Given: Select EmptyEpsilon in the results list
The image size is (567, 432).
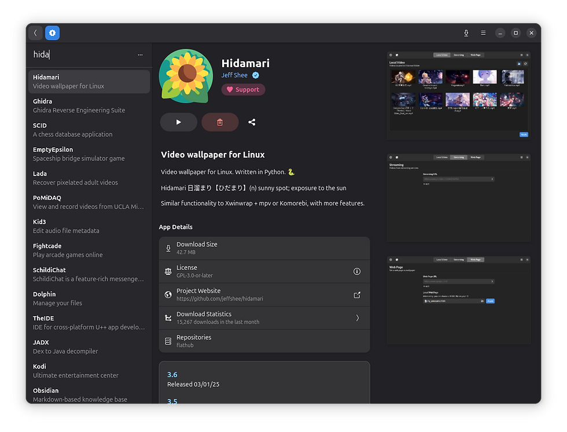Looking at the screenshot, I should 89,154.
